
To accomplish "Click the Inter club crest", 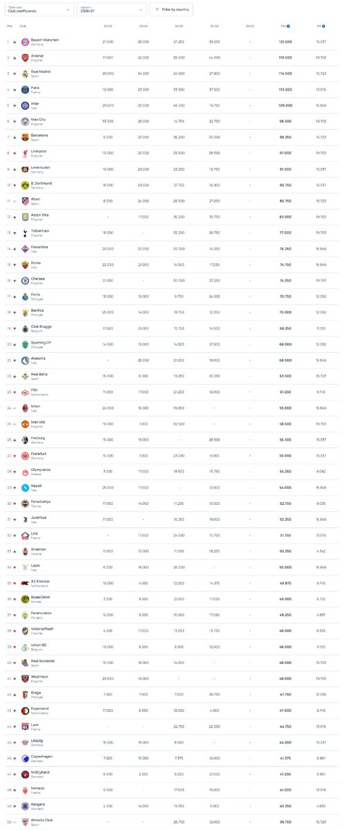I will click(25, 105).
